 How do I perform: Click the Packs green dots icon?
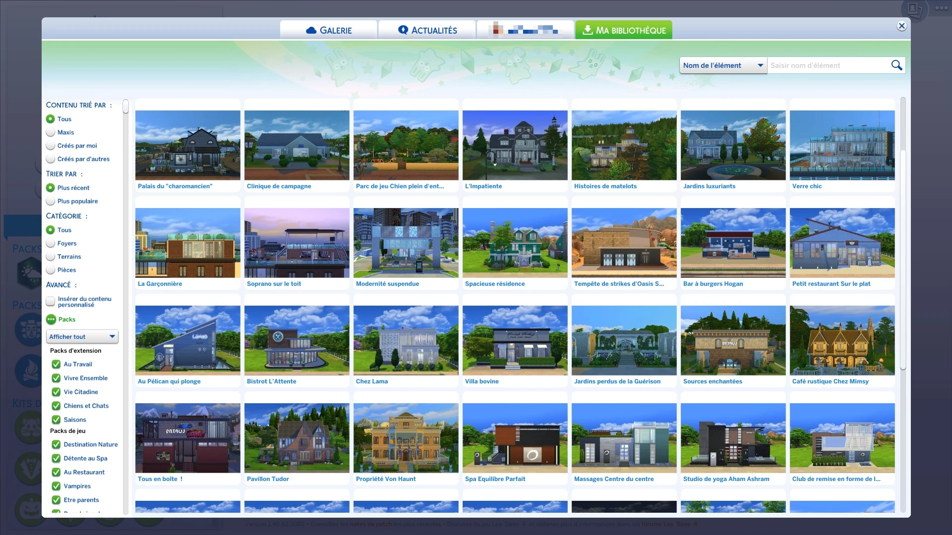[x=51, y=320]
